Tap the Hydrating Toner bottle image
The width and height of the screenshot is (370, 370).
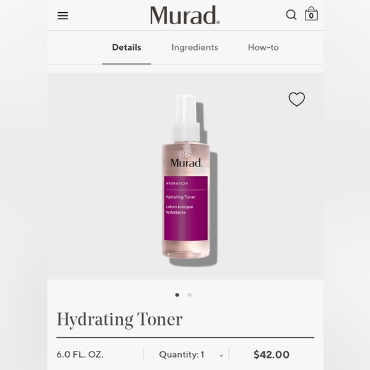click(186, 177)
